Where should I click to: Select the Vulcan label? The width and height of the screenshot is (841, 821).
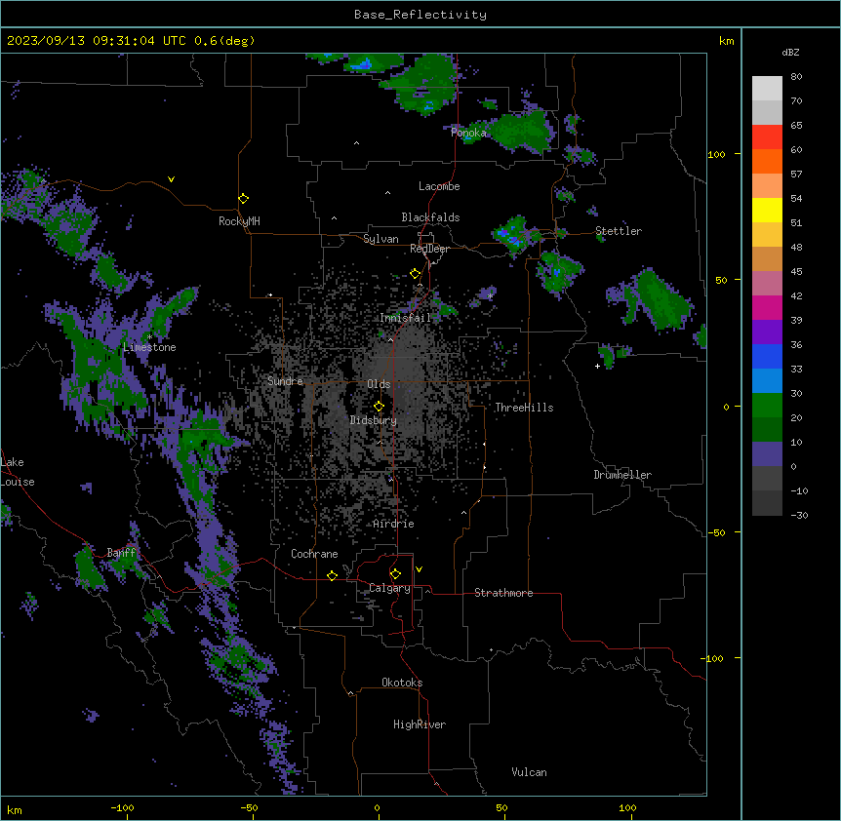click(530, 772)
